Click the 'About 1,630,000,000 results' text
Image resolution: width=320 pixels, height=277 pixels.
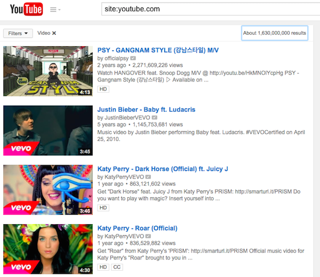275,33
